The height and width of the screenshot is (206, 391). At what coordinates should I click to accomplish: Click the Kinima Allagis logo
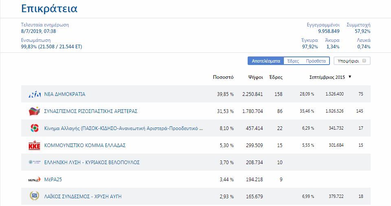coord(34,128)
